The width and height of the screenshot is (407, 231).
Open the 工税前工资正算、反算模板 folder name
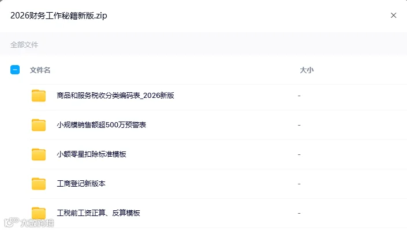(x=98, y=213)
